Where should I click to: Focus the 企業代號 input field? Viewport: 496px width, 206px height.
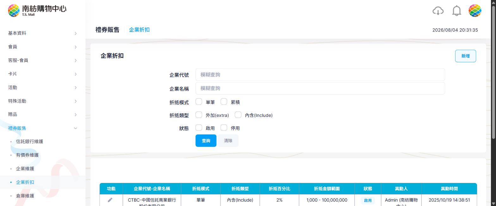coord(320,75)
